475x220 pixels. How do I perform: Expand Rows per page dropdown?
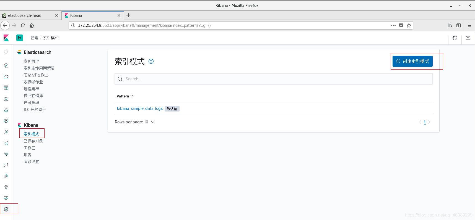[135, 122]
